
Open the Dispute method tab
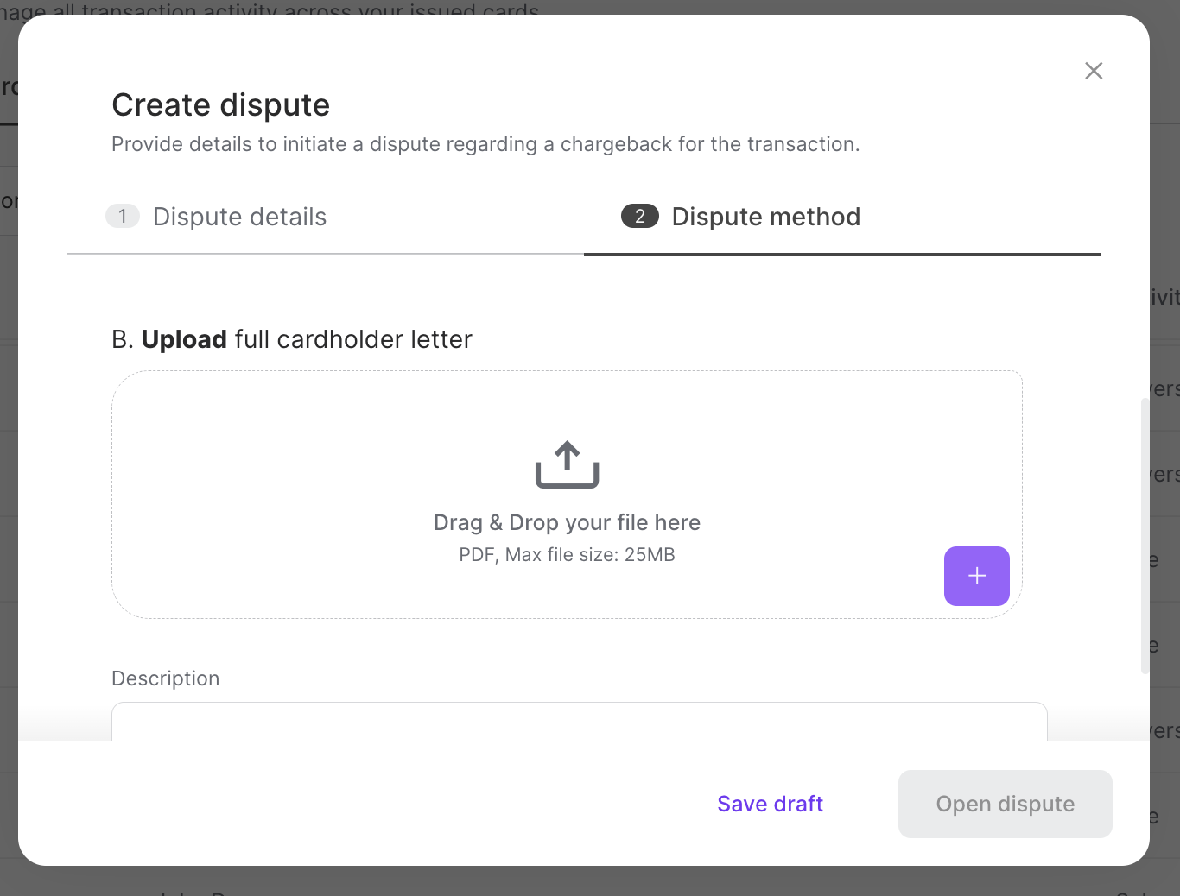tap(765, 217)
